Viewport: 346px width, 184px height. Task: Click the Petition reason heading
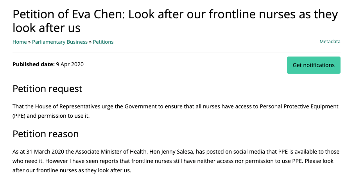[x=45, y=134]
